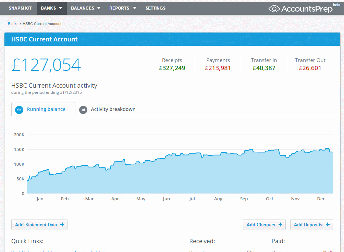Click the Sep label on the chart axis
Screen dimensions: 344x252
[244, 199]
